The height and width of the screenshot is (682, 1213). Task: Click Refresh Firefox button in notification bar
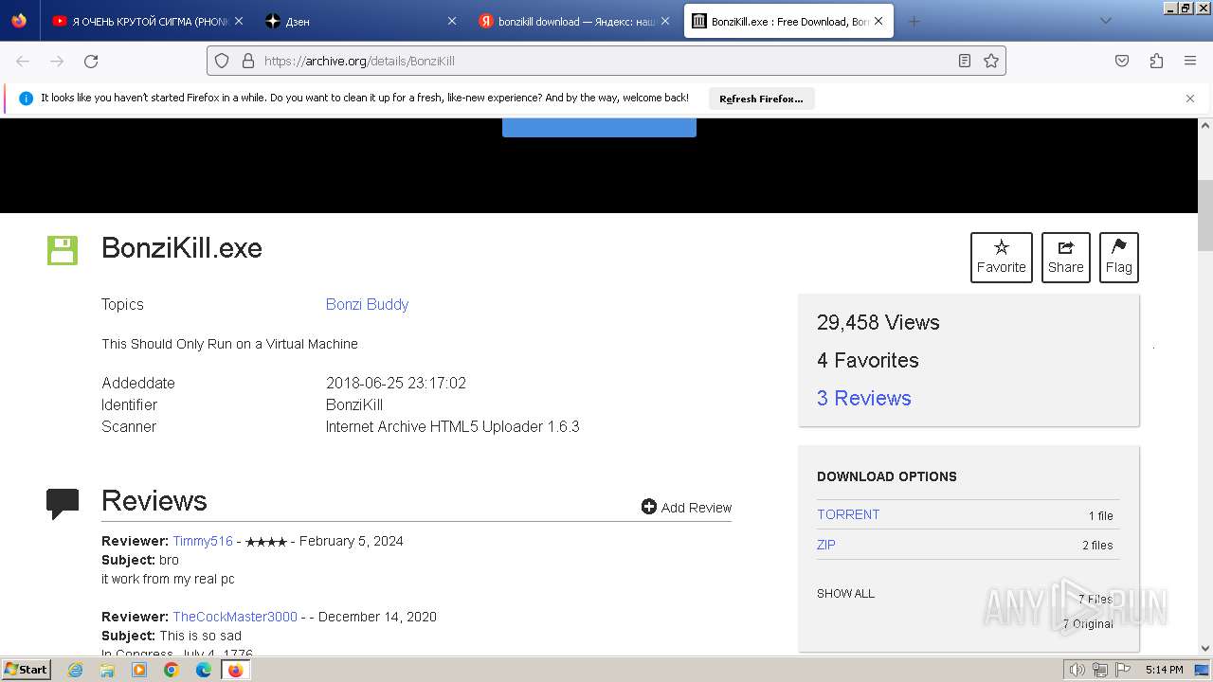pos(761,99)
